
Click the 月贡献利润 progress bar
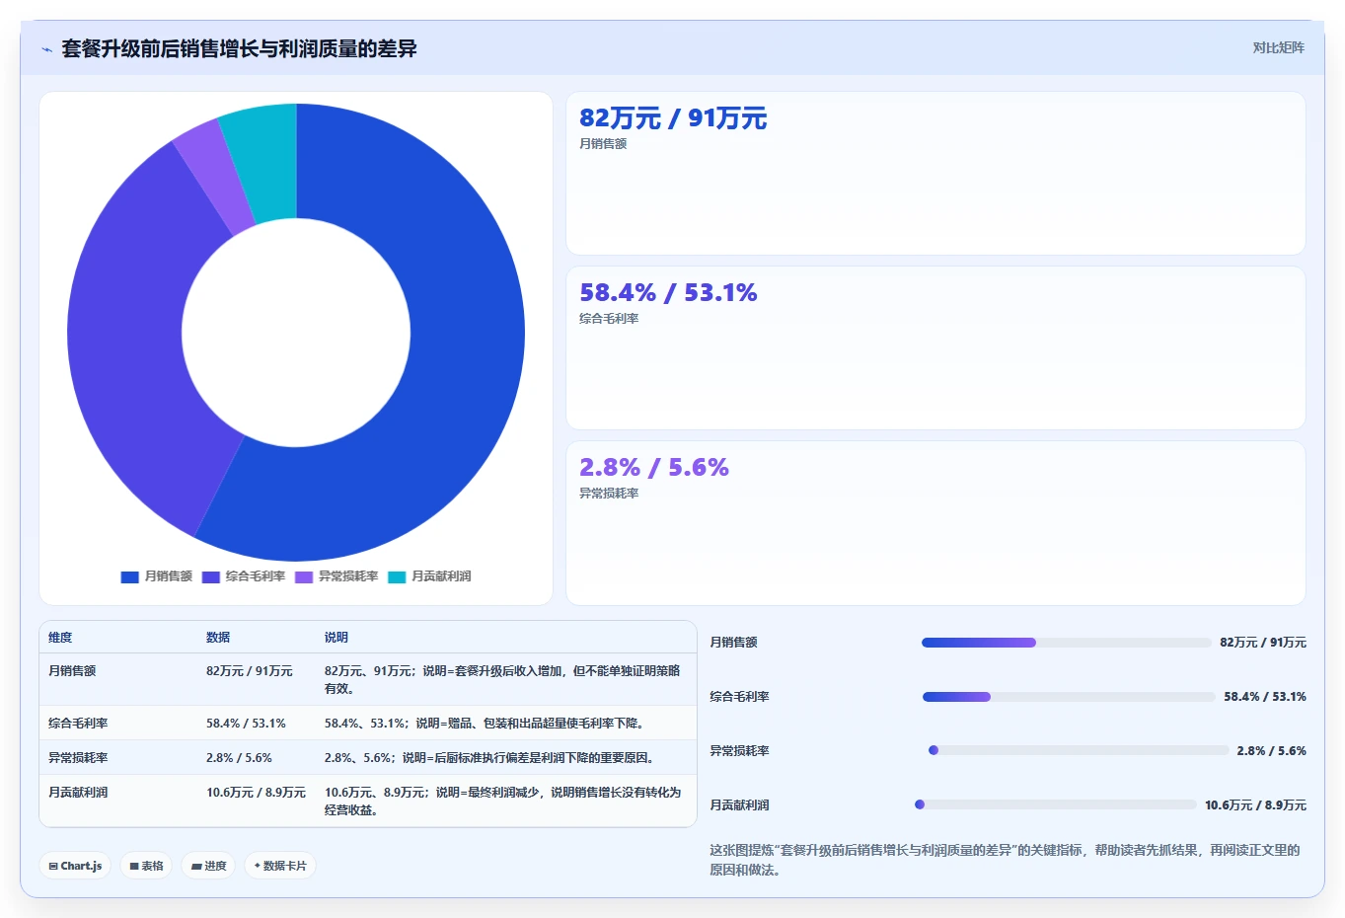pyautogui.click(x=1056, y=805)
